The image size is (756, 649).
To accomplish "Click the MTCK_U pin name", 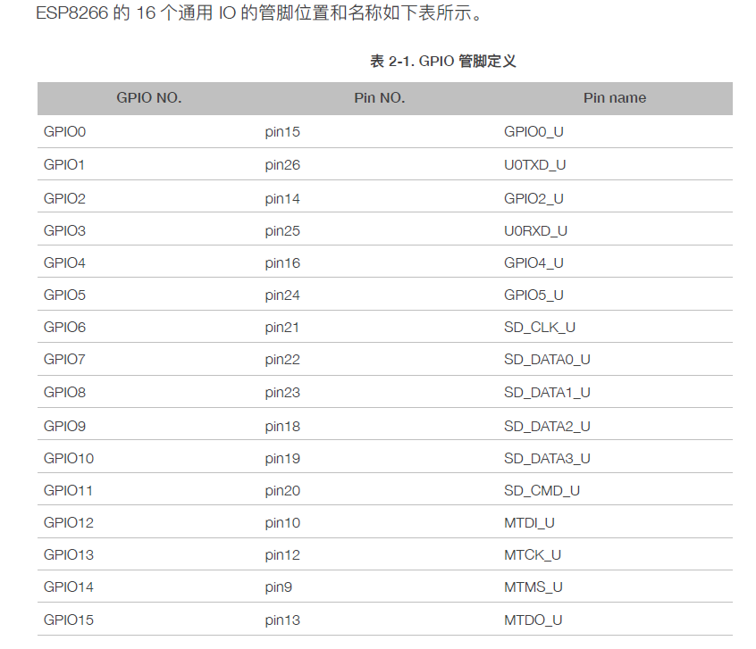I will pyautogui.click(x=533, y=555).
